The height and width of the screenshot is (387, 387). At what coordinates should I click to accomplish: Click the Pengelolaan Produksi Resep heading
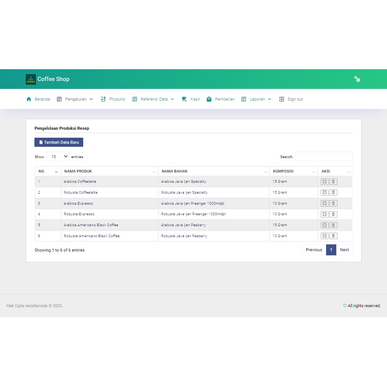point(62,128)
